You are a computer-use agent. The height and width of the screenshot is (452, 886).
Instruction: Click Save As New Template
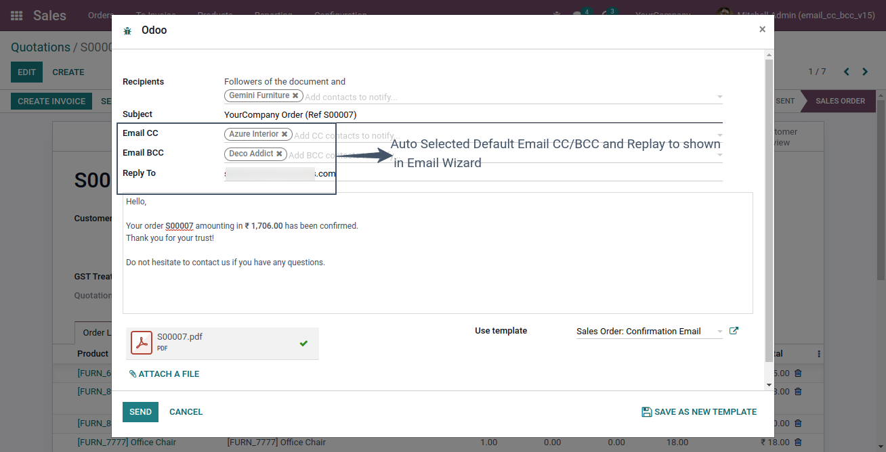(699, 412)
